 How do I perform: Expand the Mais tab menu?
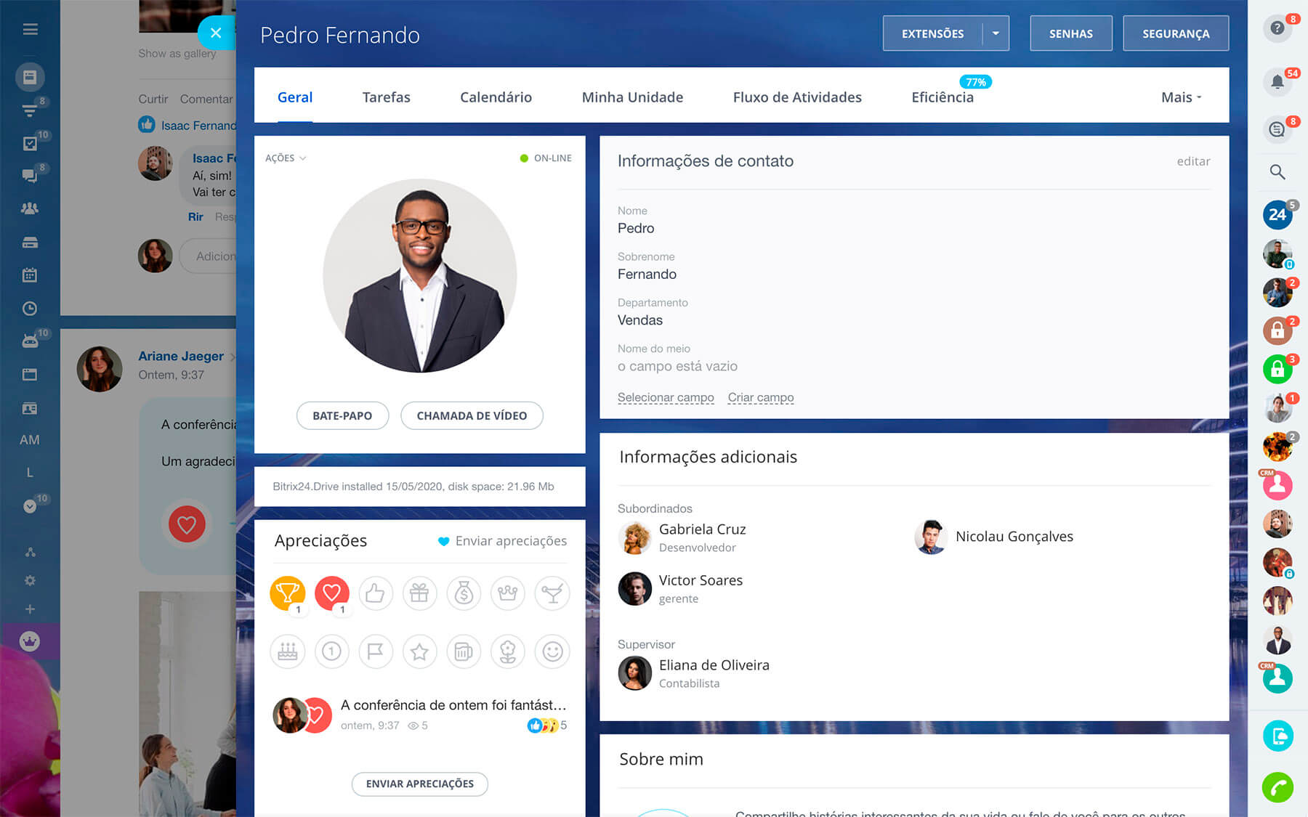pos(1181,97)
